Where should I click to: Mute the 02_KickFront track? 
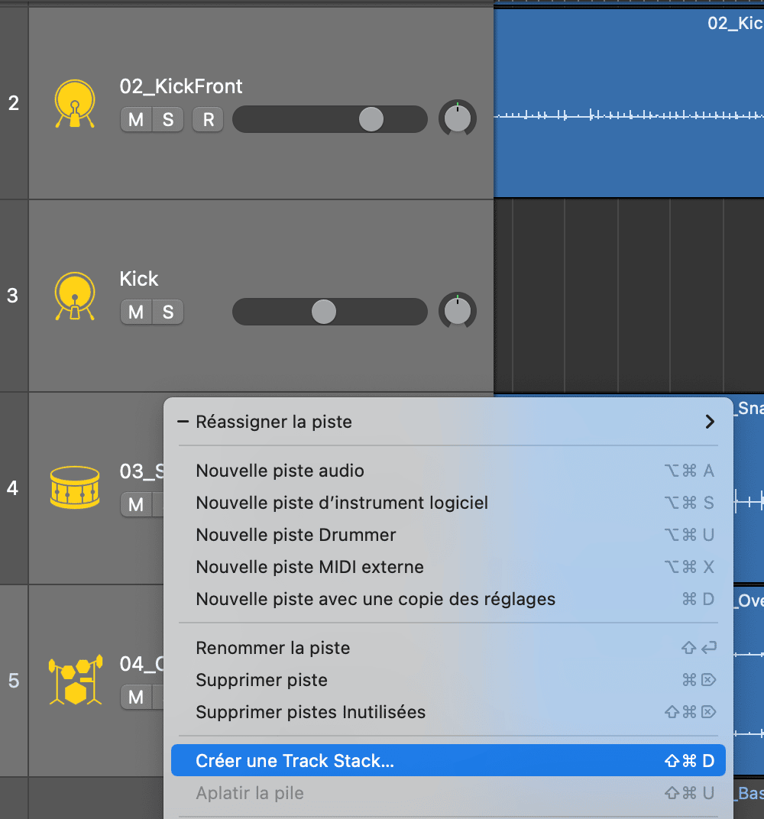[136, 120]
